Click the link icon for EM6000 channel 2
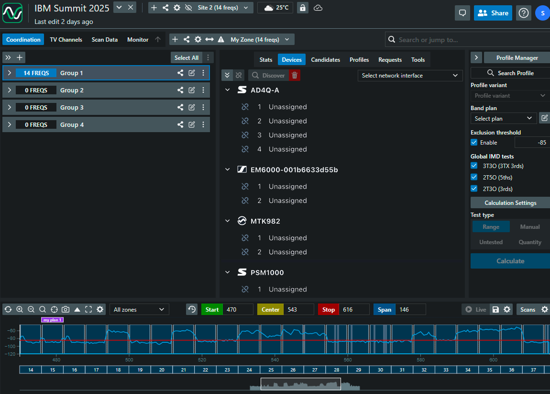Image resolution: width=550 pixels, height=394 pixels. [245, 201]
